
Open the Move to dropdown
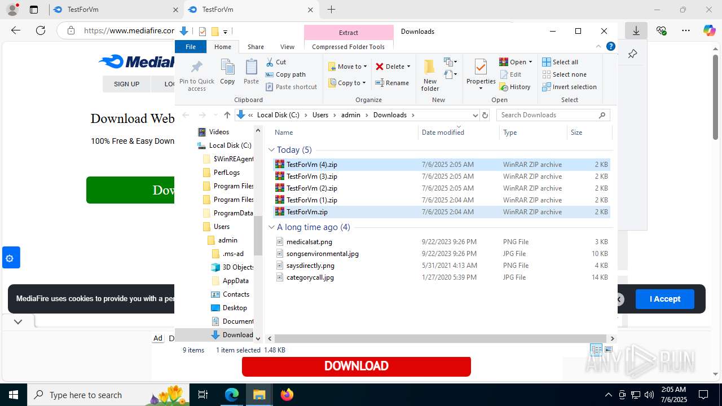[x=347, y=67]
